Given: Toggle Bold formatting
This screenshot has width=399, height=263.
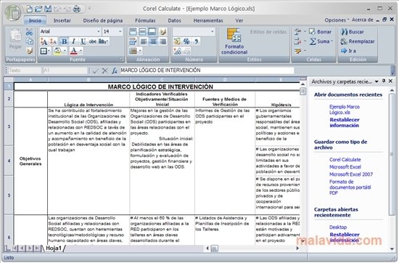Looking at the screenshot, I should coord(65,41).
